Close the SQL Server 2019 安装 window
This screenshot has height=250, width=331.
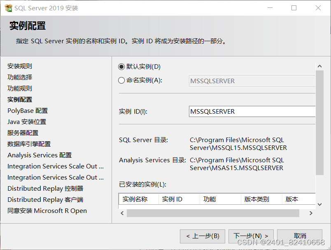(x=318, y=8)
